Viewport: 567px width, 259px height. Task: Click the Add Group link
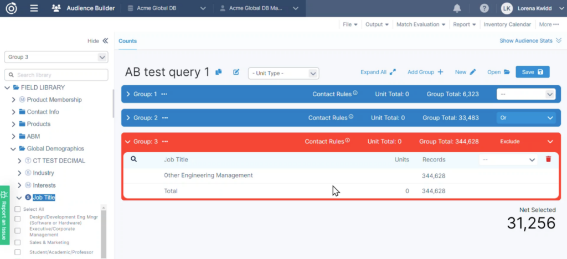(425, 72)
